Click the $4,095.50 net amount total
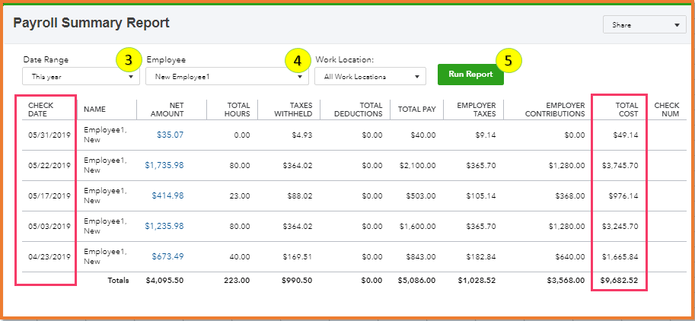 coord(164,281)
